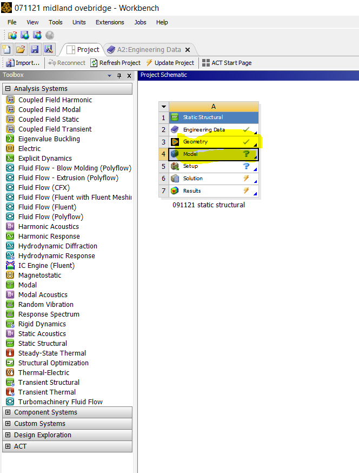Open the Toolbox panel dropdown arrow
The image size is (359, 473).
[x=109, y=75]
